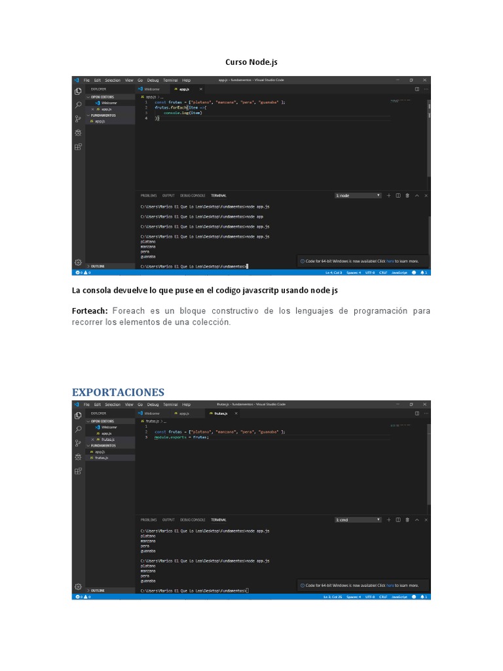Viewport: 503px width, 671px height.
Task: Split the terminal in the 1: node panel
Action: pos(398,195)
